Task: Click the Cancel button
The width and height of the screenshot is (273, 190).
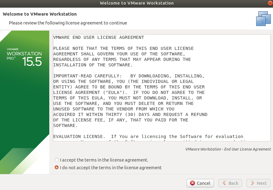Action: pos(200,183)
